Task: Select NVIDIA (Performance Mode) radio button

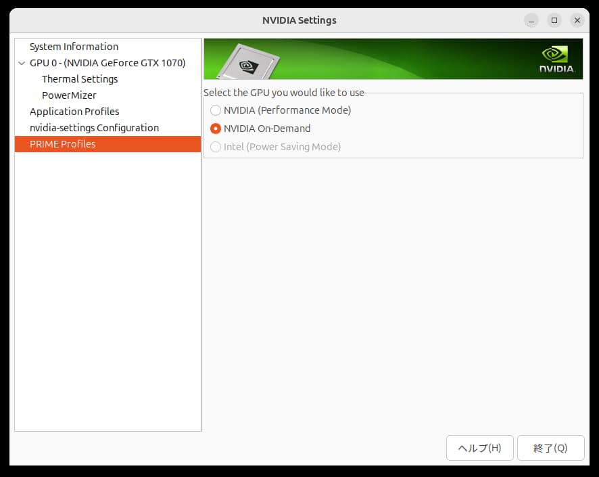Action: pyautogui.click(x=216, y=110)
